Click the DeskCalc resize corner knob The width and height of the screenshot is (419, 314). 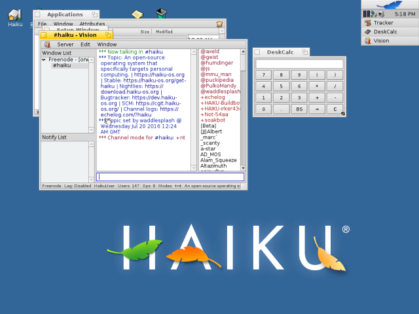click(342, 114)
